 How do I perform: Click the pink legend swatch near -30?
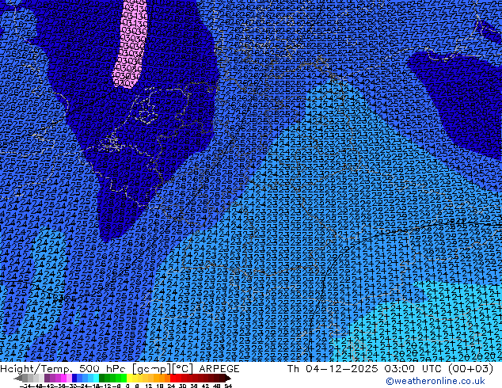[69, 378]
